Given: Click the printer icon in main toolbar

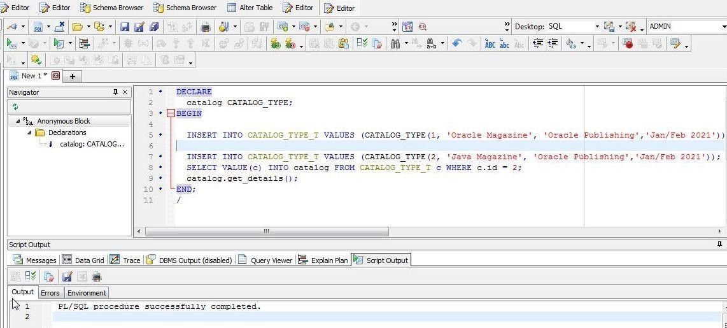Looking at the screenshot, I should click(x=206, y=27).
